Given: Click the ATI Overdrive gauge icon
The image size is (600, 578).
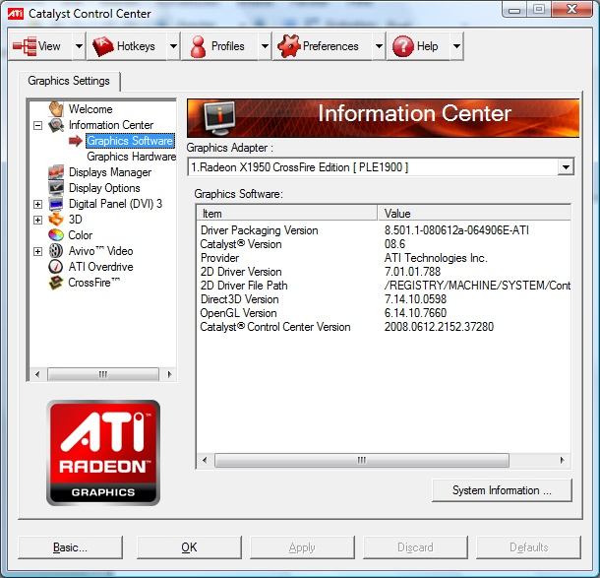Looking at the screenshot, I should click(x=56, y=267).
